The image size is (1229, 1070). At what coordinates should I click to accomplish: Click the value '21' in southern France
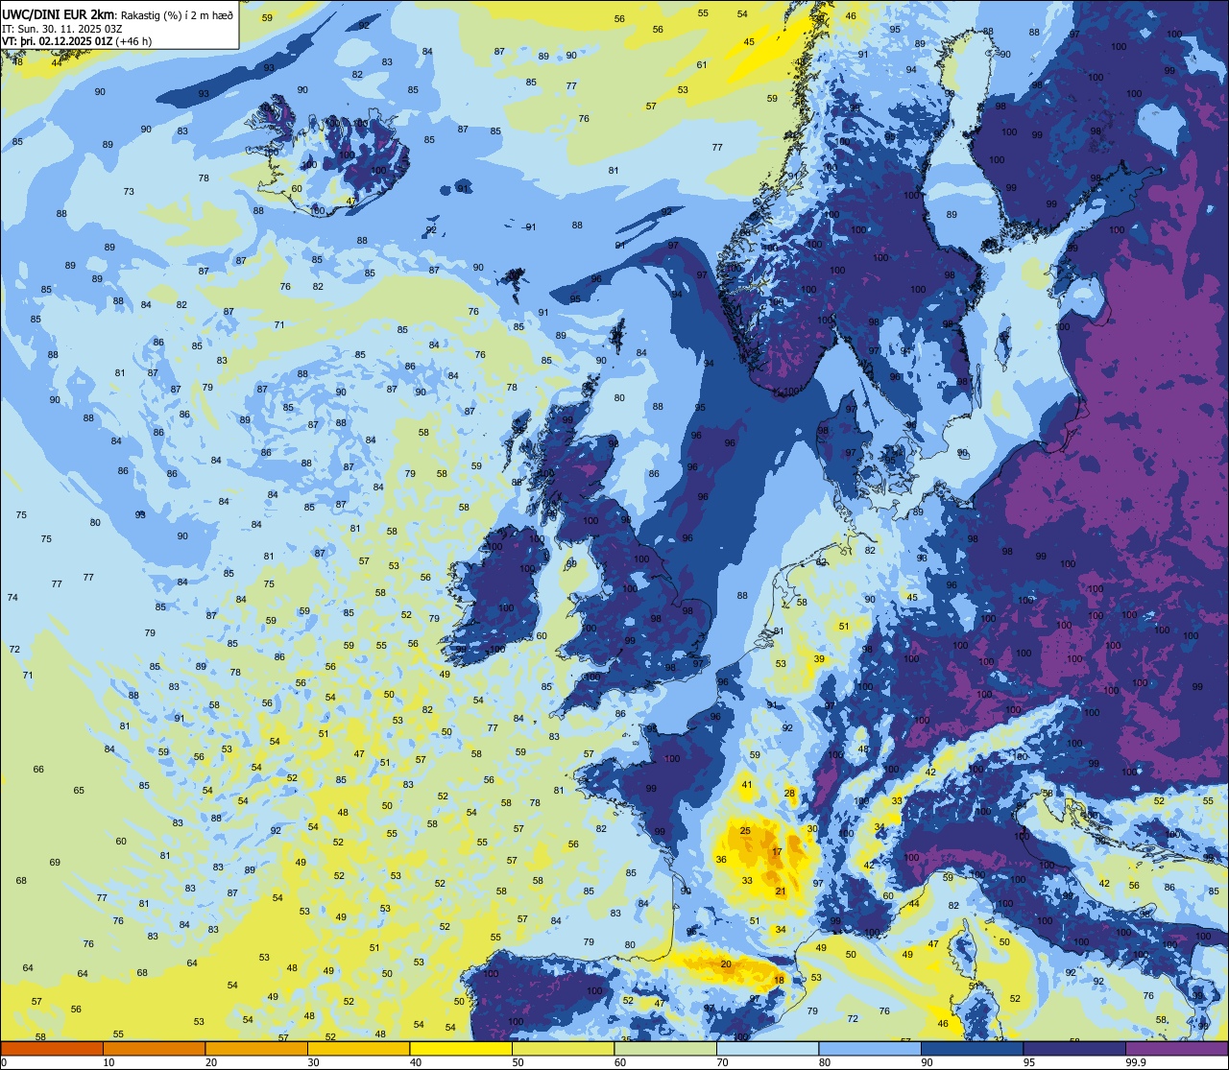click(x=781, y=892)
